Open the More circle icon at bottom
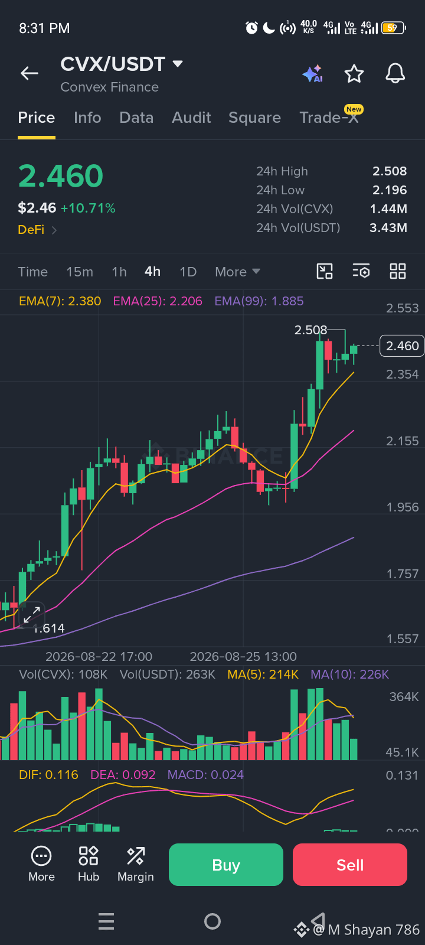Image resolution: width=425 pixels, height=945 pixels. coord(41,865)
